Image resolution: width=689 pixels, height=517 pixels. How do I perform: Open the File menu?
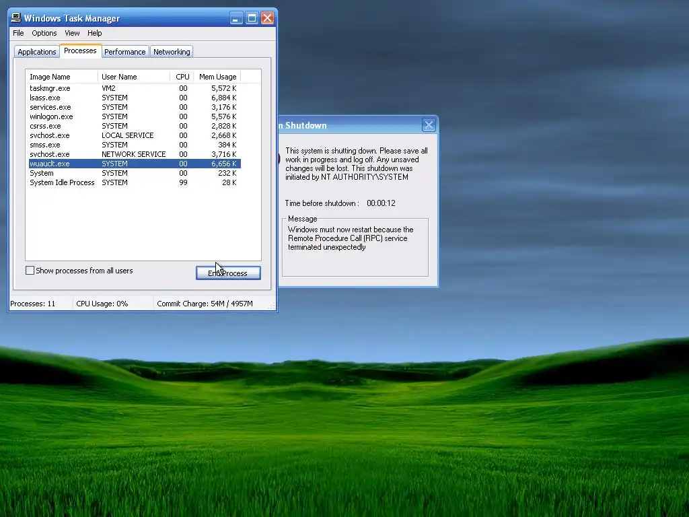(x=18, y=33)
